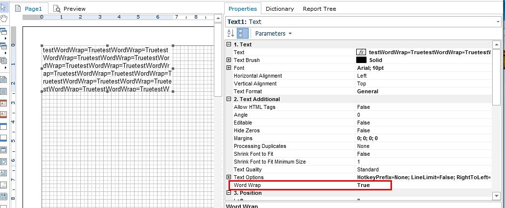Open the Report Tree tab

[319, 9]
